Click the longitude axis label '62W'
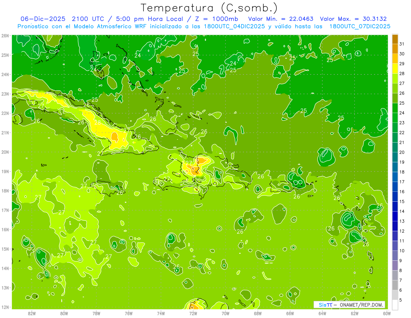 [354, 313]
